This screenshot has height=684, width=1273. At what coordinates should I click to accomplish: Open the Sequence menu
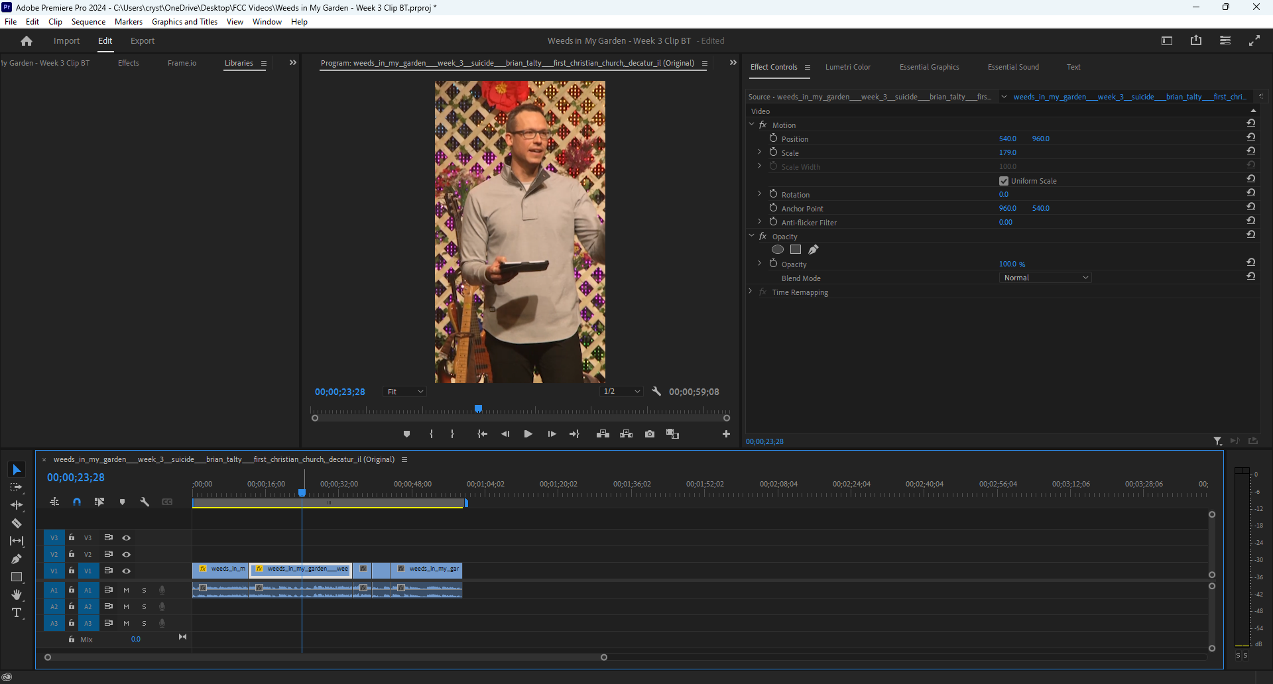pyautogui.click(x=88, y=21)
